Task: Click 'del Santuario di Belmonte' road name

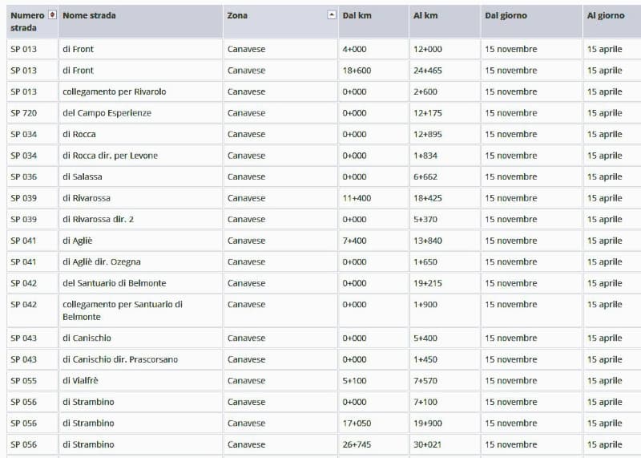Action: click(x=114, y=283)
